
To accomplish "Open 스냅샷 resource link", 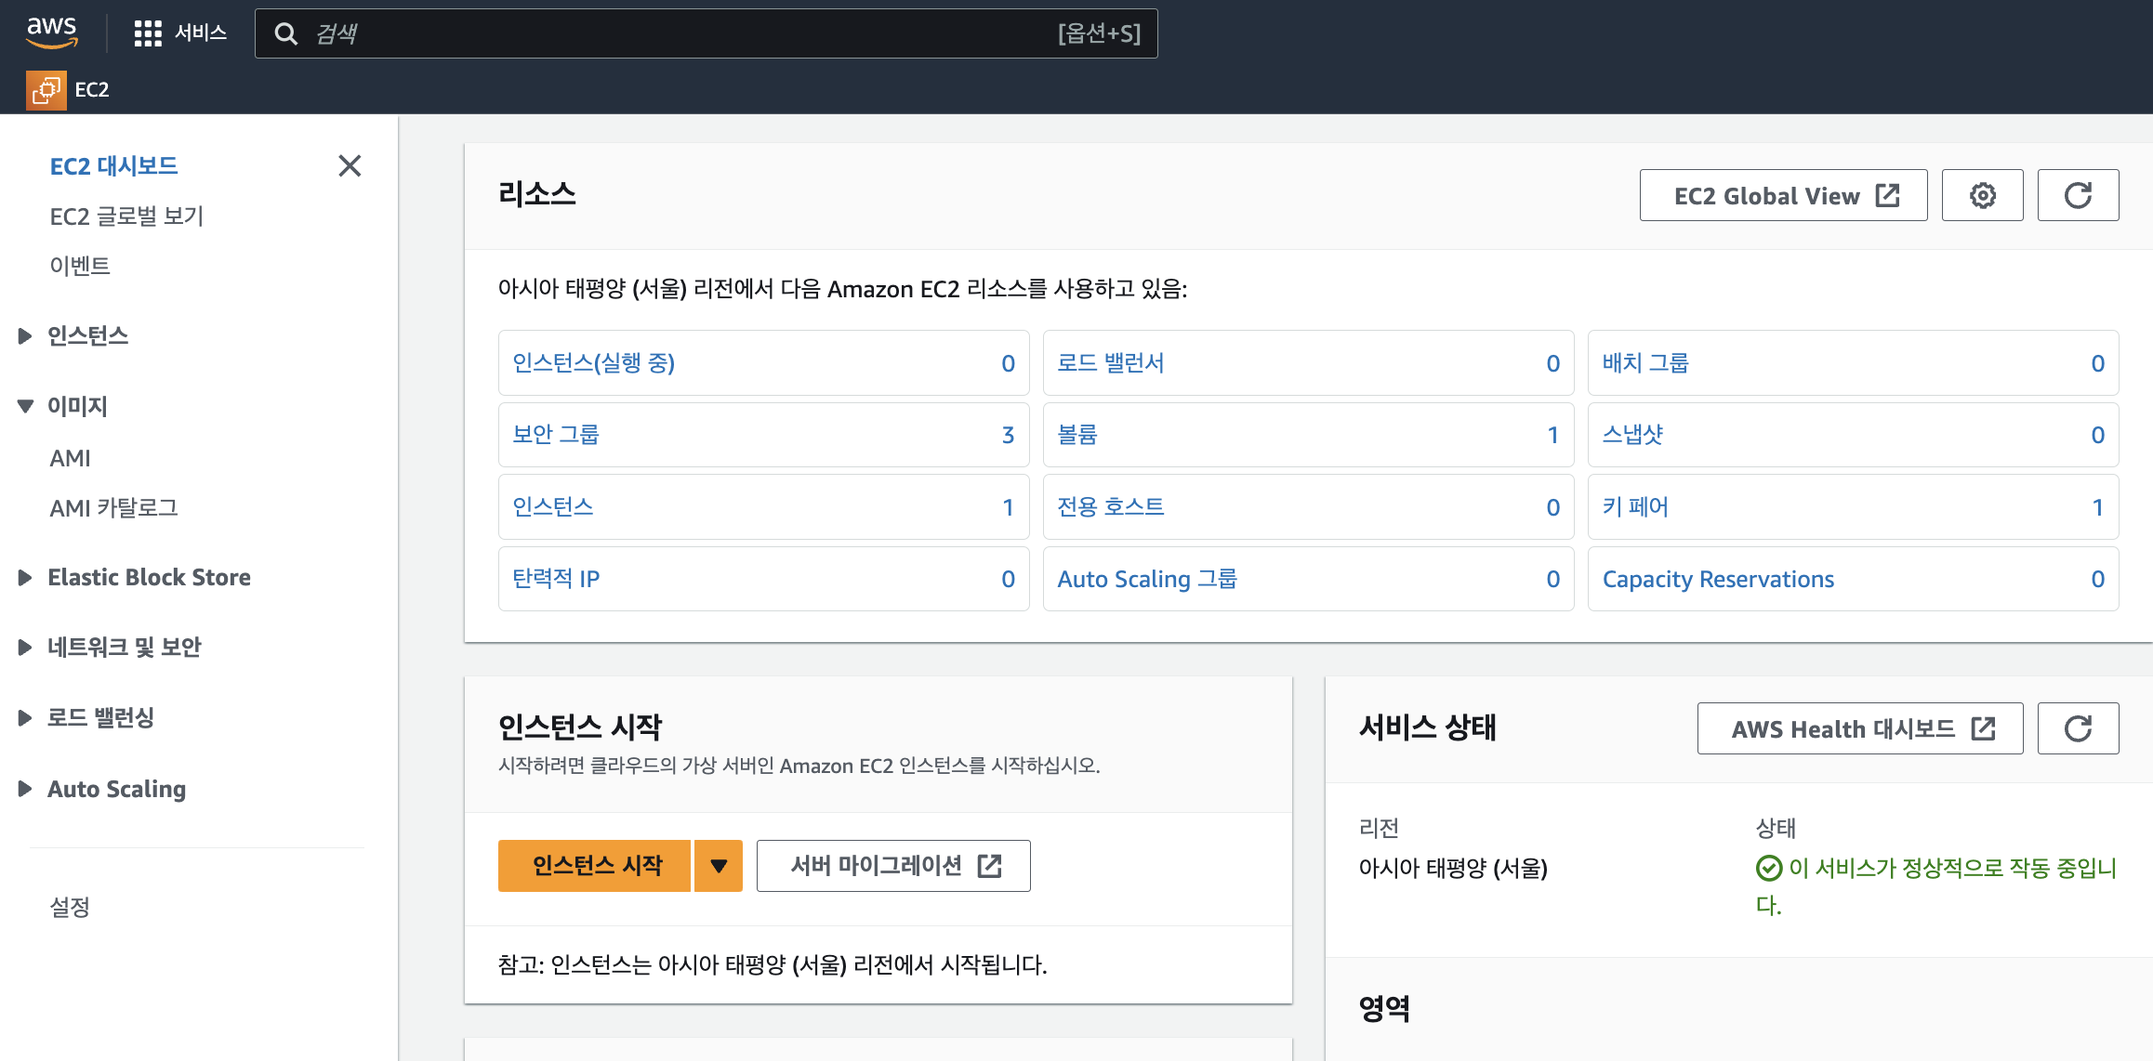I will 1633,434.
